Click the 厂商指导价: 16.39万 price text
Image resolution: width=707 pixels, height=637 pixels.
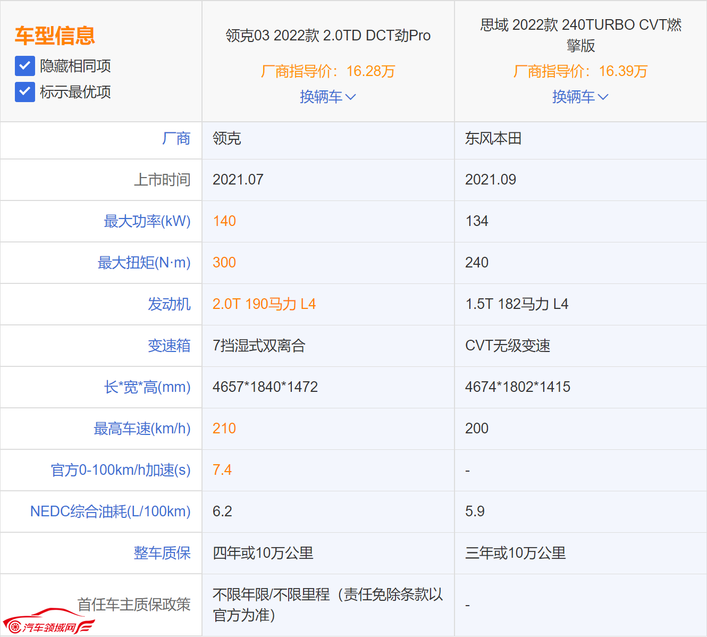coord(580,71)
